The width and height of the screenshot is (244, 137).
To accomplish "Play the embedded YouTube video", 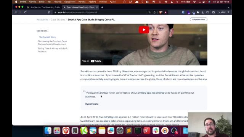I will (x=144, y=30).
